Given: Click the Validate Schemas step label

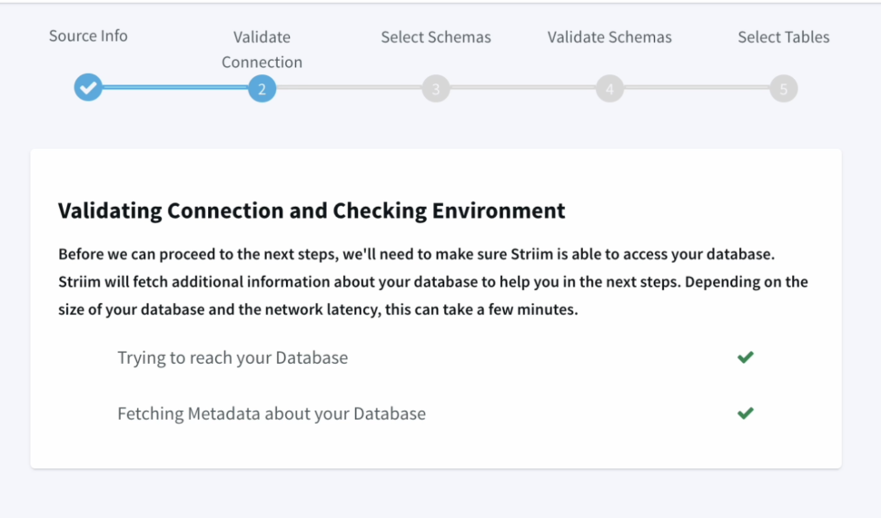Looking at the screenshot, I should 609,37.
